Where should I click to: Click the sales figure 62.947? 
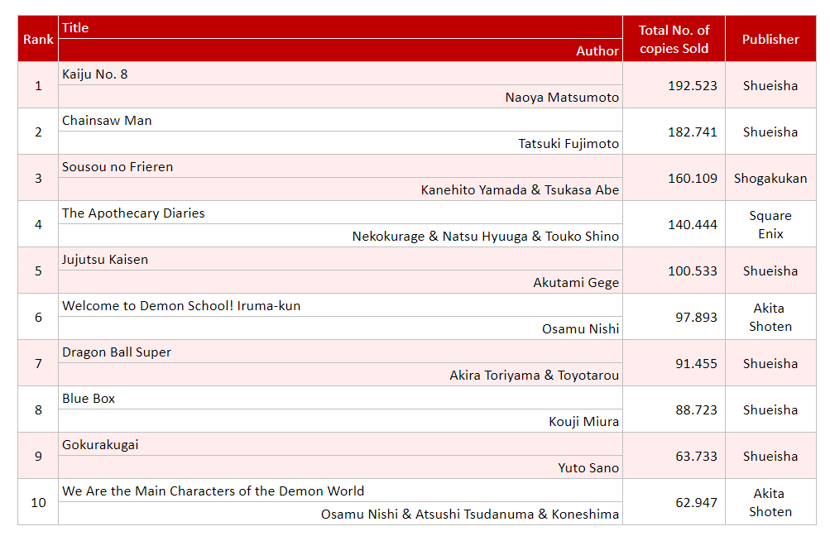click(x=696, y=502)
